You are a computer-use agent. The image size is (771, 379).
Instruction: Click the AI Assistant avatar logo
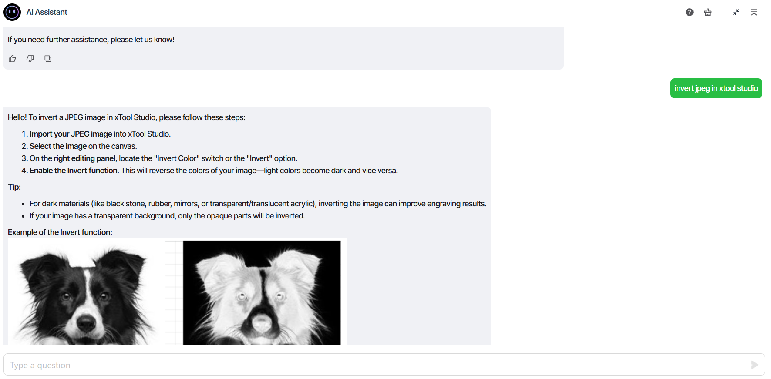12,12
